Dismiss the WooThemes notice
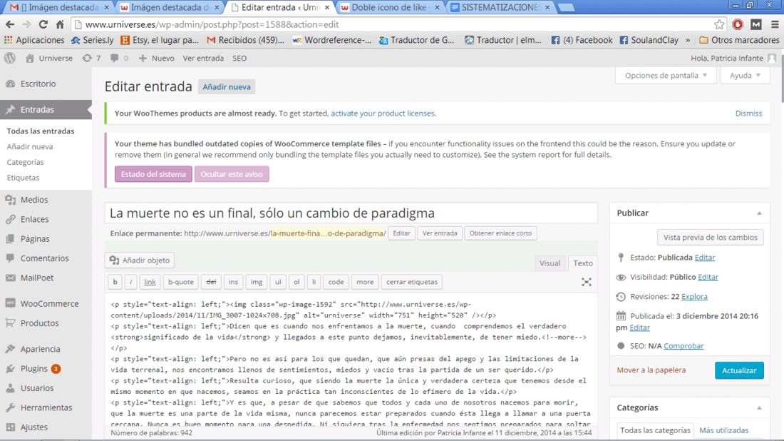The width and height of the screenshot is (784, 441). pyautogui.click(x=748, y=113)
